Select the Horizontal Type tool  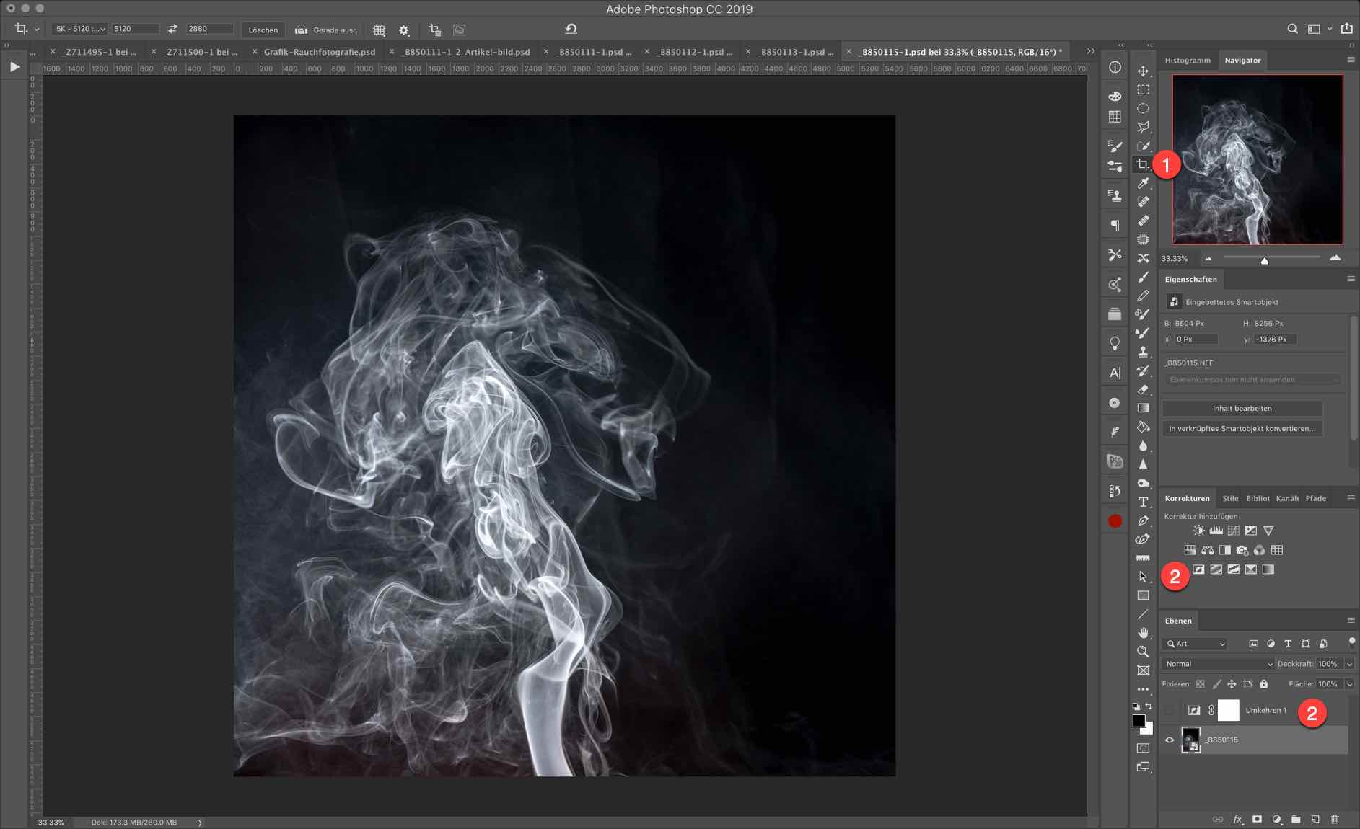pyautogui.click(x=1143, y=502)
